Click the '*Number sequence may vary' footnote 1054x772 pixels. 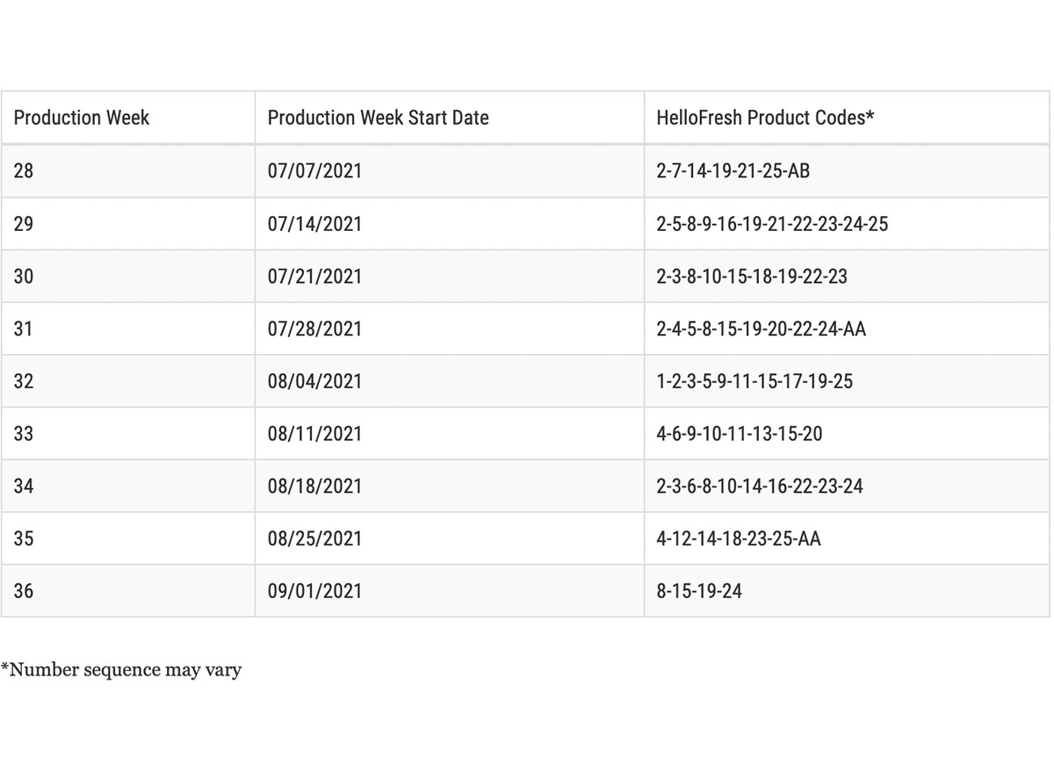(121, 670)
